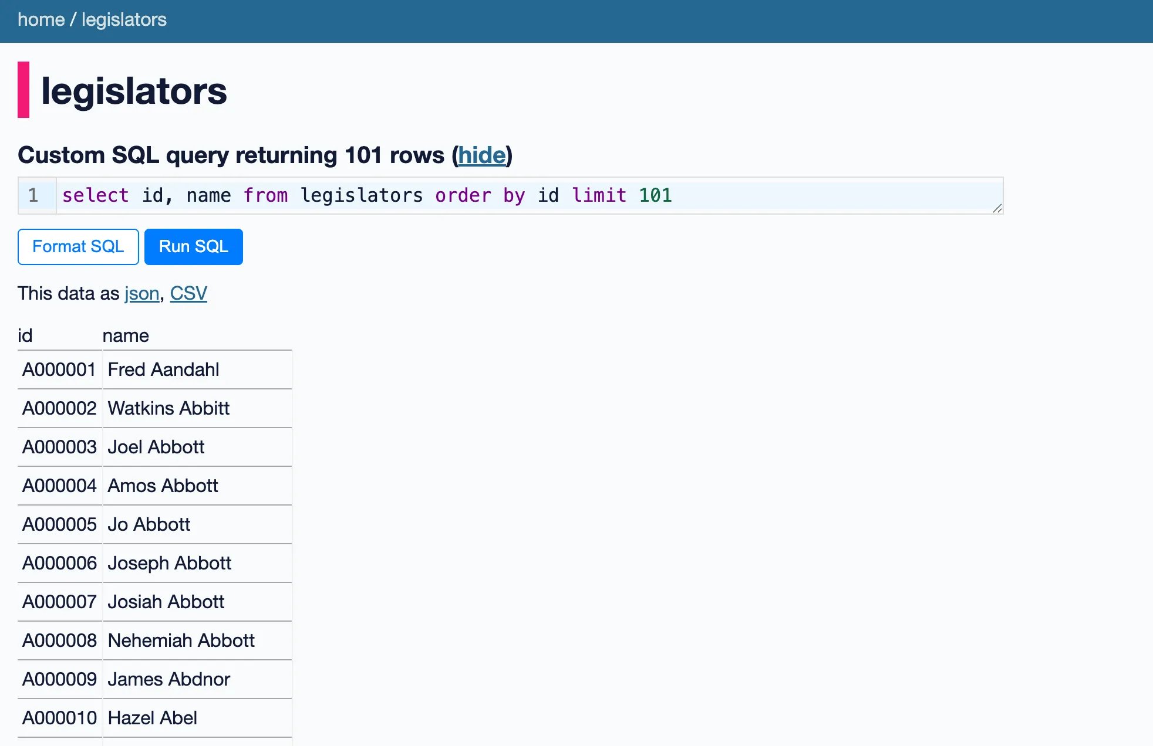Click the Run SQL button
Image resolution: width=1153 pixels, height=746 pixels.
[x=193, y=246]
